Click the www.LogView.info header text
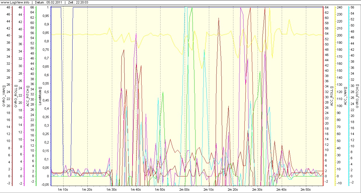This screenshot has width=361, height=193. point(15,2)
